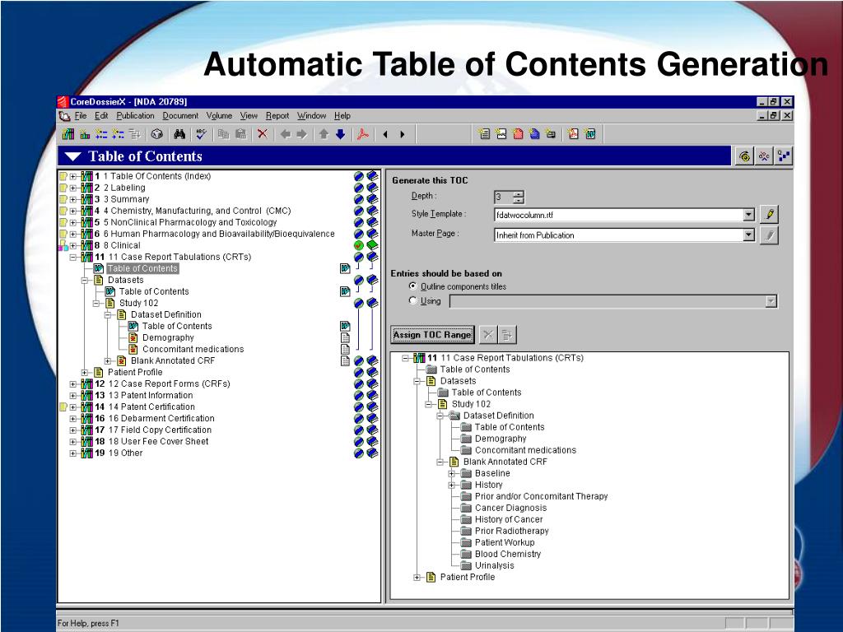Select Urinalysis in right tree
Screen dimensions: 843x632
tap(495, 565)
